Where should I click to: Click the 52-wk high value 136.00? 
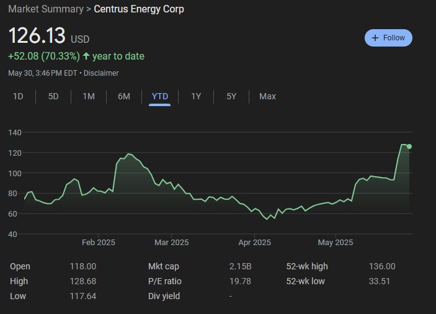pos(382,266)
